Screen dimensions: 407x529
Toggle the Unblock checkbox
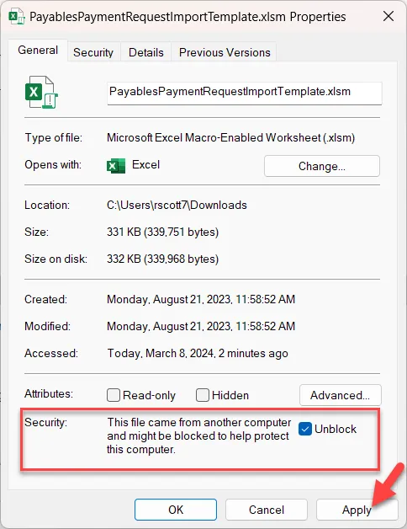point(305,429)
